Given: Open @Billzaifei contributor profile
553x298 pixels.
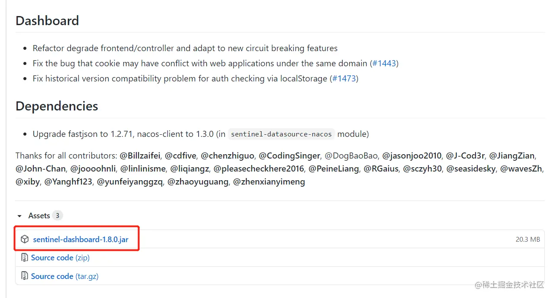Looking at the screenshot, I should click(140, 155).
